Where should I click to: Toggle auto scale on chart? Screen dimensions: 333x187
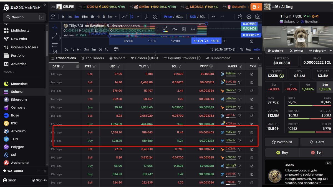[x=257, y=49]
